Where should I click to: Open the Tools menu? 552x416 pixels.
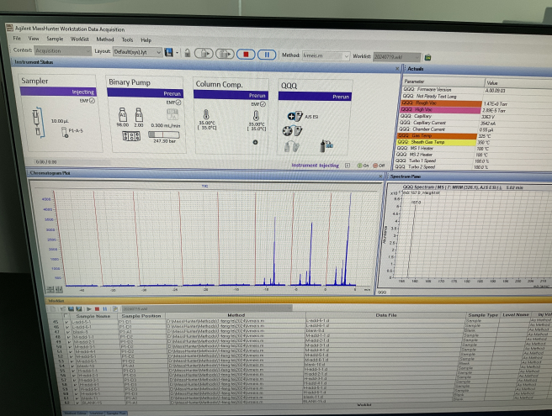(127, 39)
